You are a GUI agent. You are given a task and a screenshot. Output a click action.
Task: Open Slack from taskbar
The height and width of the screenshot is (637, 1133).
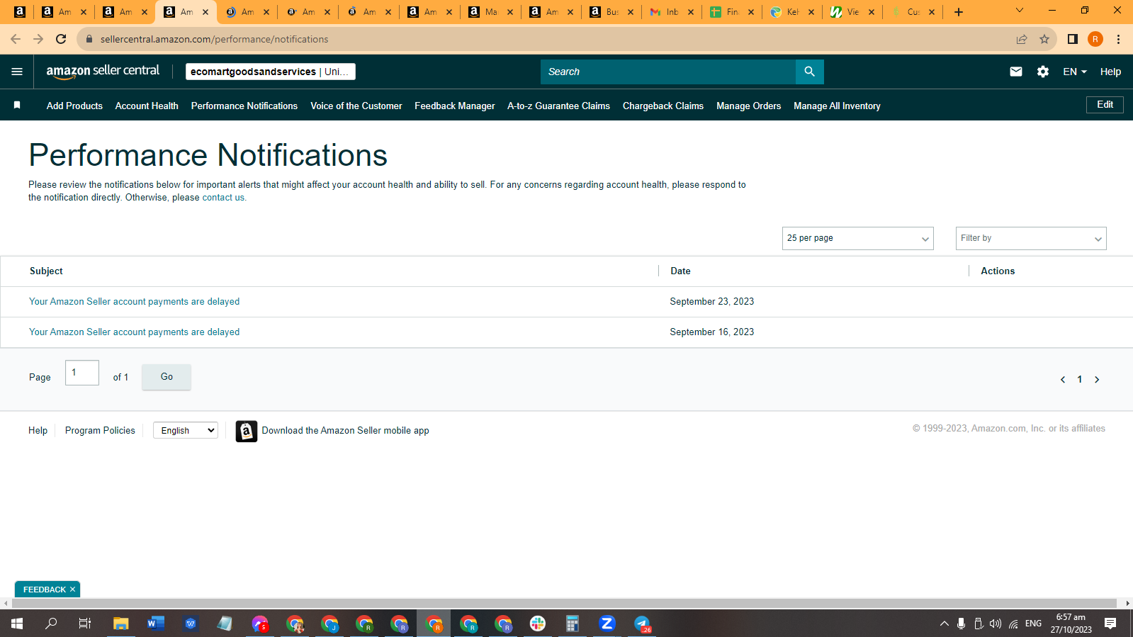538,624
